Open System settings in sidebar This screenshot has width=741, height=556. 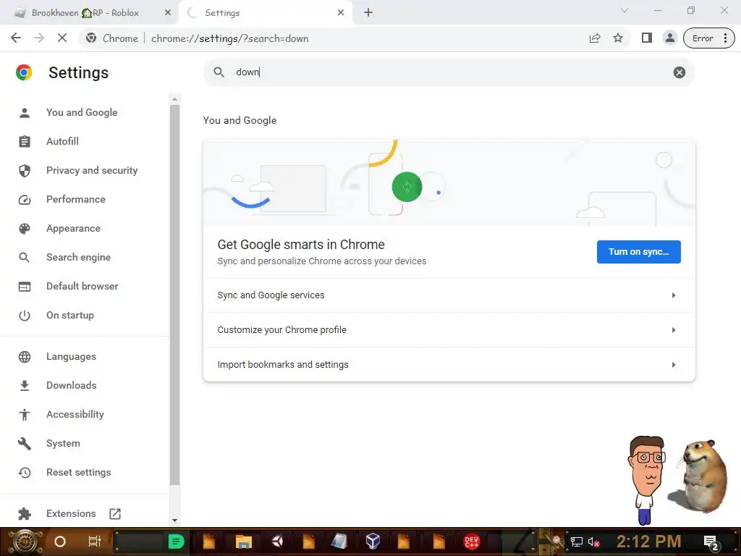coord(63,444)
